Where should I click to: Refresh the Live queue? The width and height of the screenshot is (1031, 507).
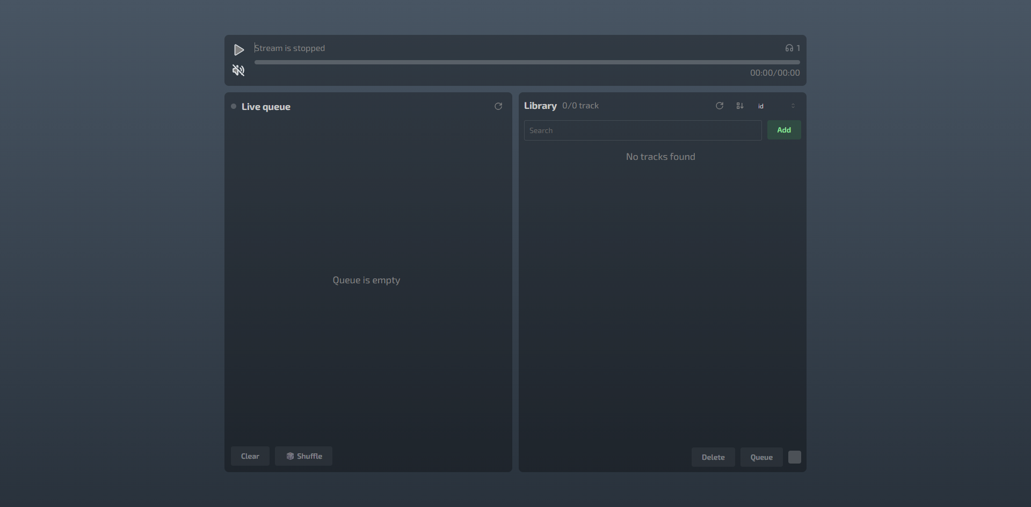pyautogui.click(x=498, y=106)
